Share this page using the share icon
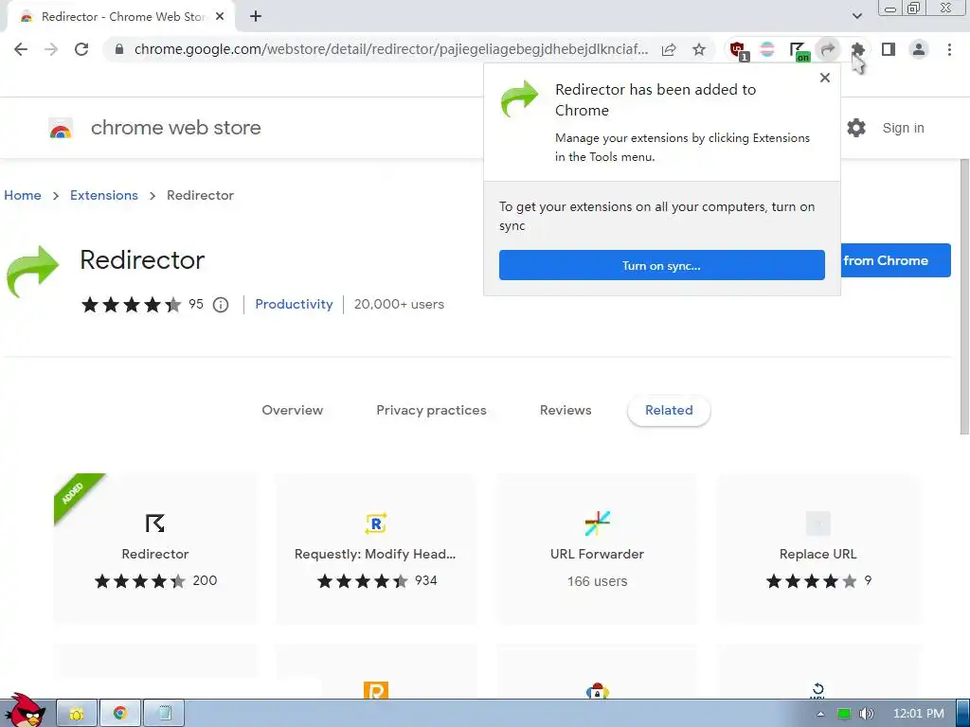Viewport: 970px width, 727px height. 669,49
